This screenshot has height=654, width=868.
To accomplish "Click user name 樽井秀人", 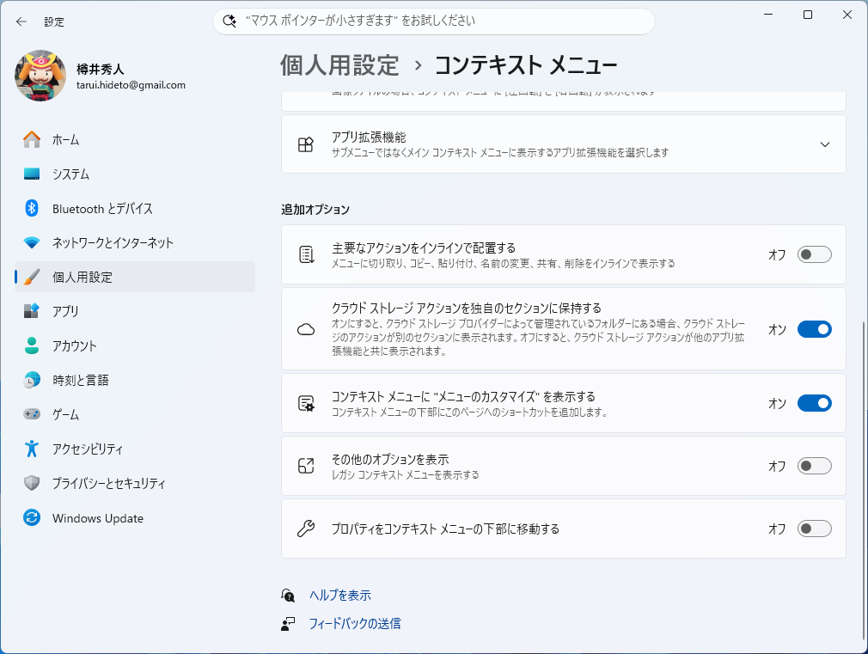I will pyautogui.click(x=101, y=70).
